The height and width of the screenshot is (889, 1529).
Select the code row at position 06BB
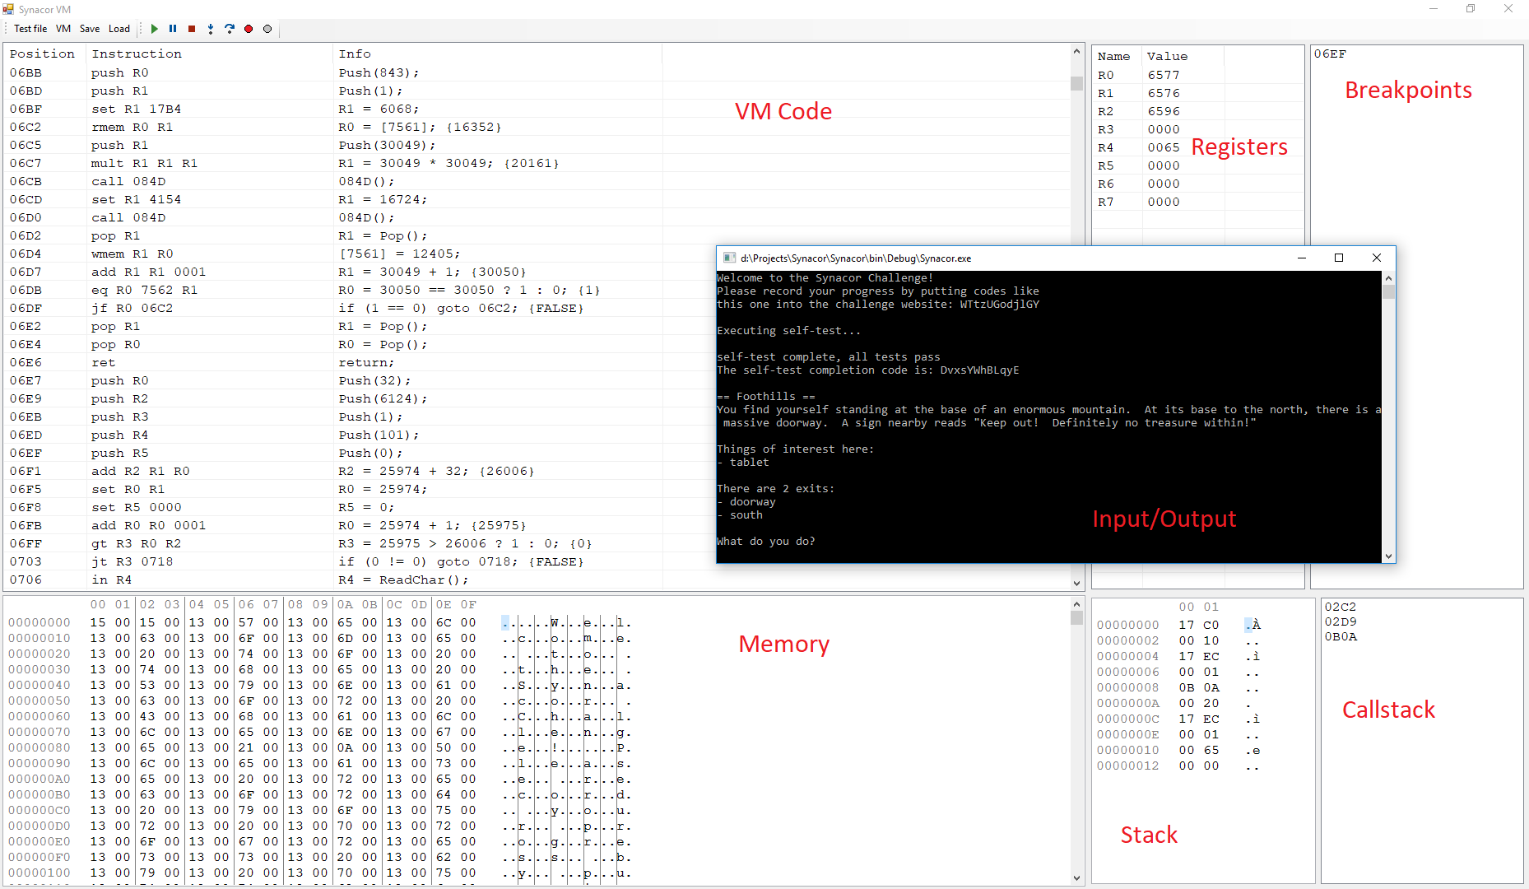(x=538, y=72)
